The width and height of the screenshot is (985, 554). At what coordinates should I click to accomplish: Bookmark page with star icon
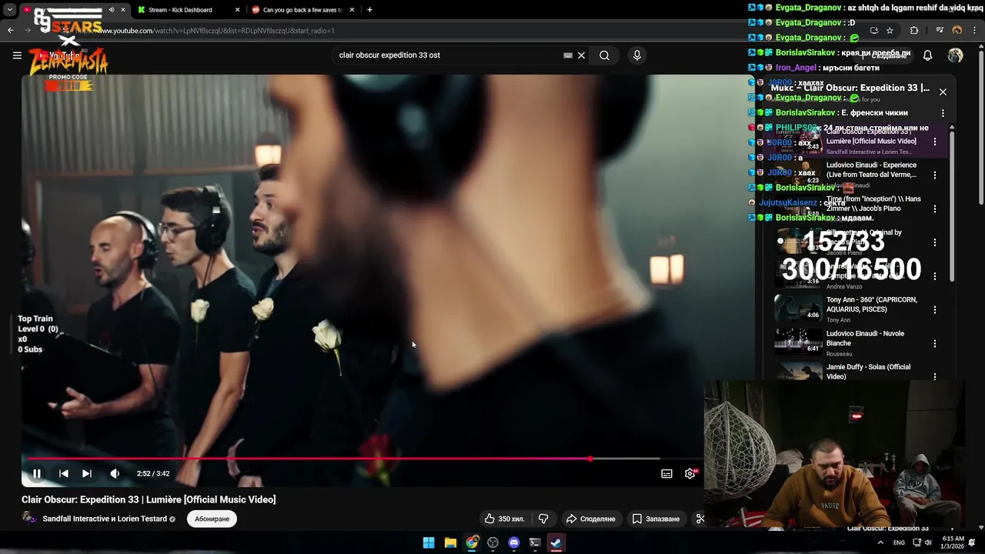pos(890,31)
